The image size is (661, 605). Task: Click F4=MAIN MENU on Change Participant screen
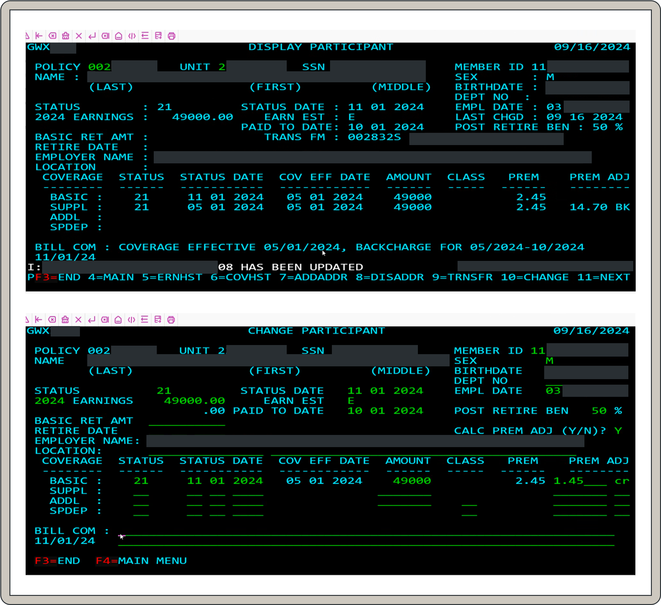coord(141,561)
